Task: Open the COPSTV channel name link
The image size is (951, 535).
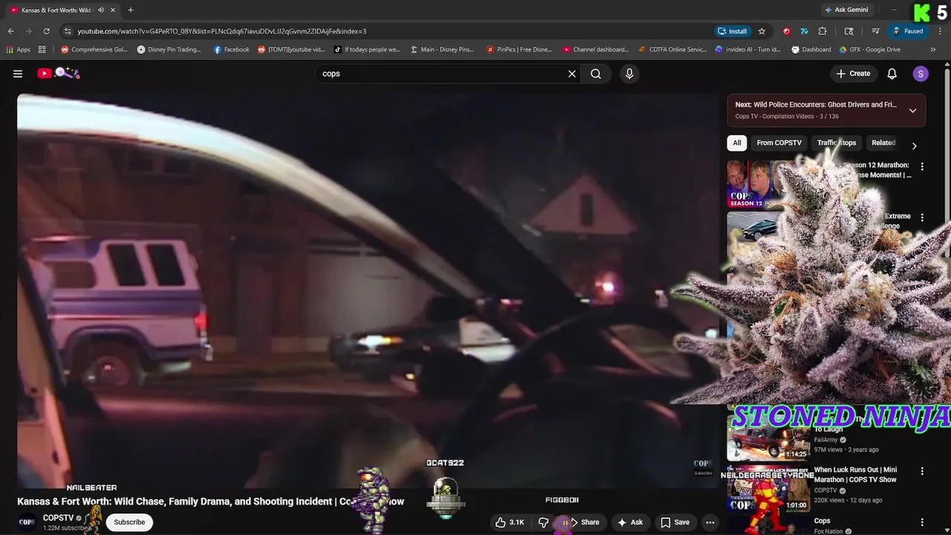Action: click(x=58, y=518)
